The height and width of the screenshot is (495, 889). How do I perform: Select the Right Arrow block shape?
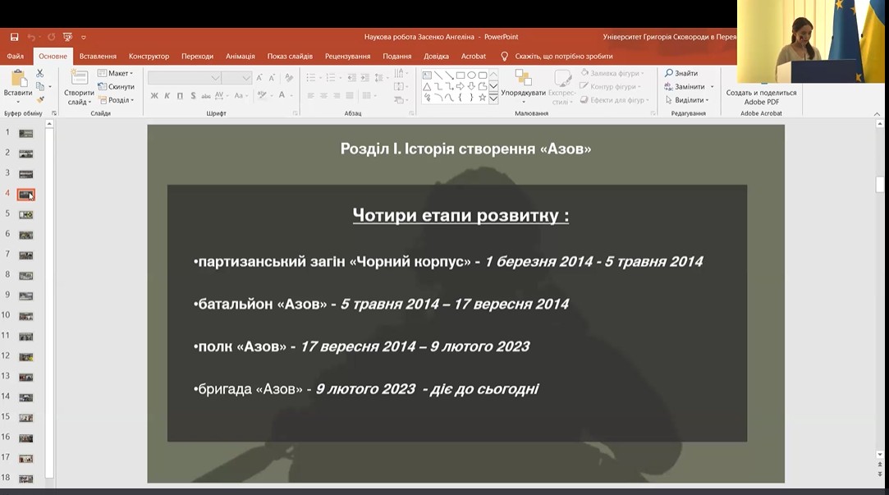point(461,86)
